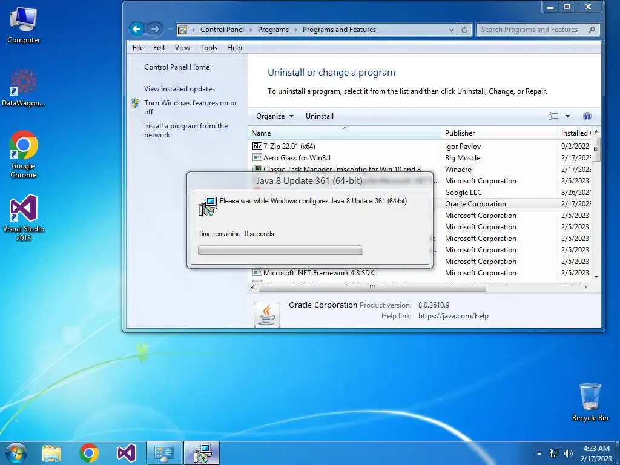620x465 pixels.
Task: Switch to Windows Installer taskbar button
Action: click(x=202, y=453)
